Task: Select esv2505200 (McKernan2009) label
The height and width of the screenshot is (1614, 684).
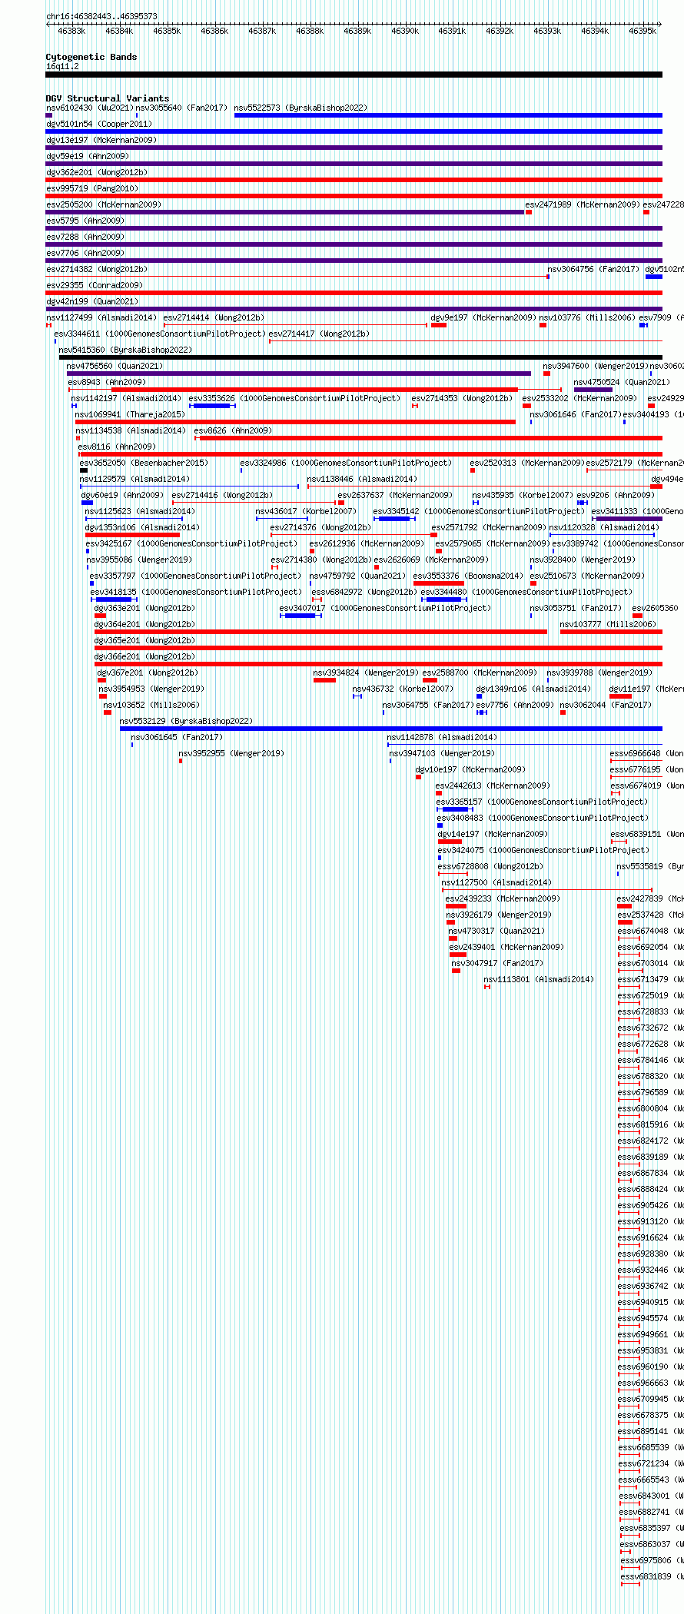Action: [x=104, y=204]
